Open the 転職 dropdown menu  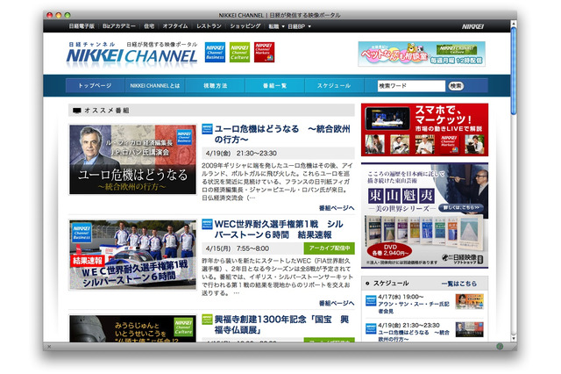(276, 26)
